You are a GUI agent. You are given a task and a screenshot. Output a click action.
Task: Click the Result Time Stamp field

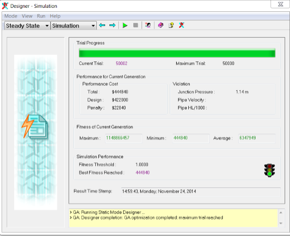pos(200,192)
